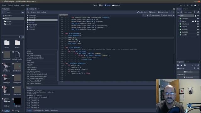
Task: Stop the running scene
Action: [188, 5]
